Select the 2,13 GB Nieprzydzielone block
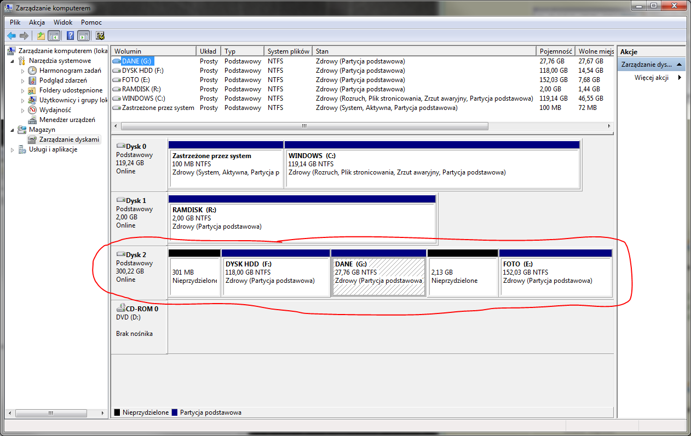The width and height of the screenshot is (691, 436). (463, 272)
